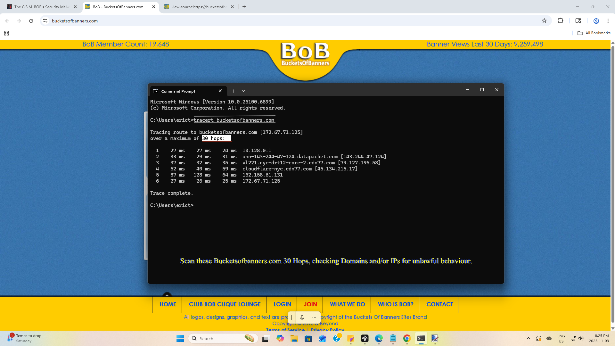The height and width of the screenshot is (346, 615).
Task: Switch to Google Chrome on the taskbar
Action: [407, 339]
